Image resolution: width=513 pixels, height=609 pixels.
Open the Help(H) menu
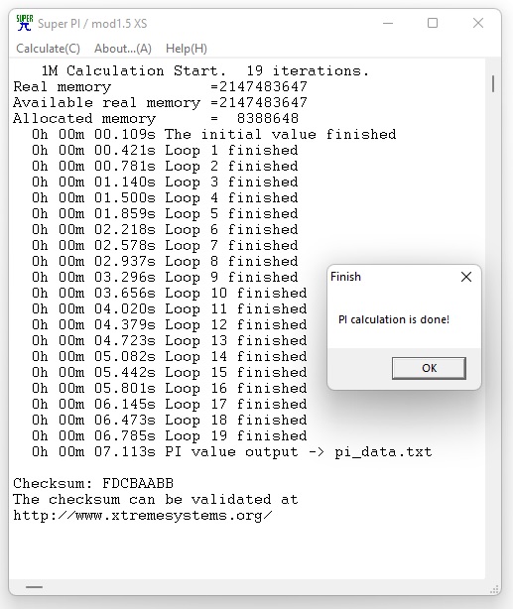coord(187,49)
